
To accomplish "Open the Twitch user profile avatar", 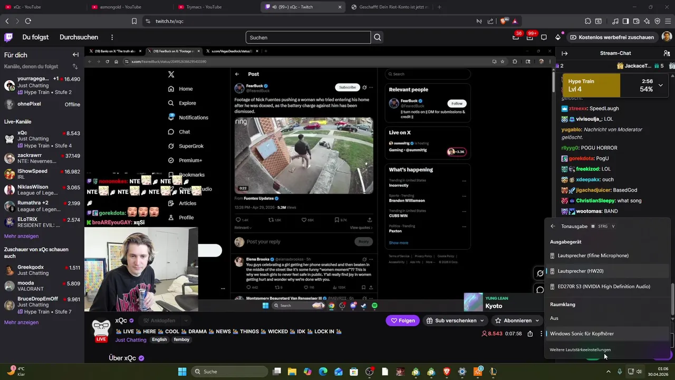I will pos(667,37).
